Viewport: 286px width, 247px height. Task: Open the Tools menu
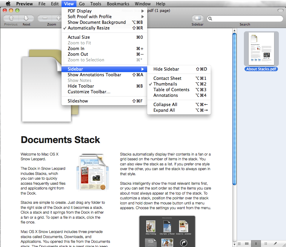pyautogui.click(x=96, y=4)
